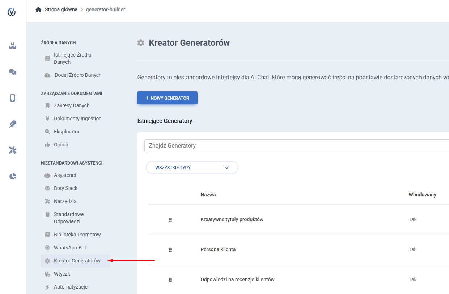The width and height of the screenshot is (449, 294).
Task: Grab drag handle for Kreatywne tytuły produktów
Action: coord(170,220)
